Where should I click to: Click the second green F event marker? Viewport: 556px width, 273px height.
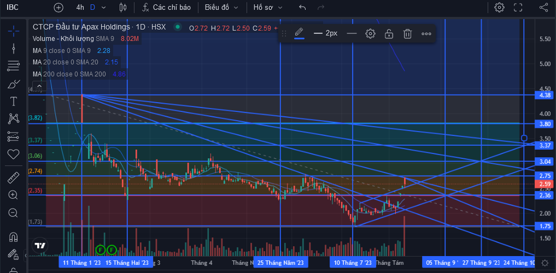point(112,250)
